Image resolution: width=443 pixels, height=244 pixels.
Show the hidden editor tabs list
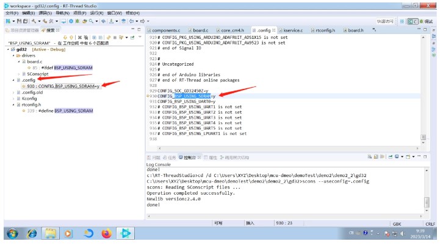click(374, 30)
